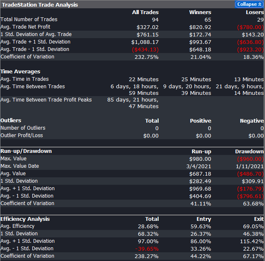The height and width of the screenshot is (261, 265).
Task: Click Avg. Trade + 1 Std. Deviation label
Action: click(x=35, y=42)
